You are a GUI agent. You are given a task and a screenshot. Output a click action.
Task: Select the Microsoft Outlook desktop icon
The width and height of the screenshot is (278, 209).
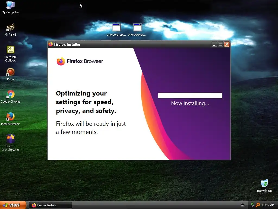click(10, 54)
